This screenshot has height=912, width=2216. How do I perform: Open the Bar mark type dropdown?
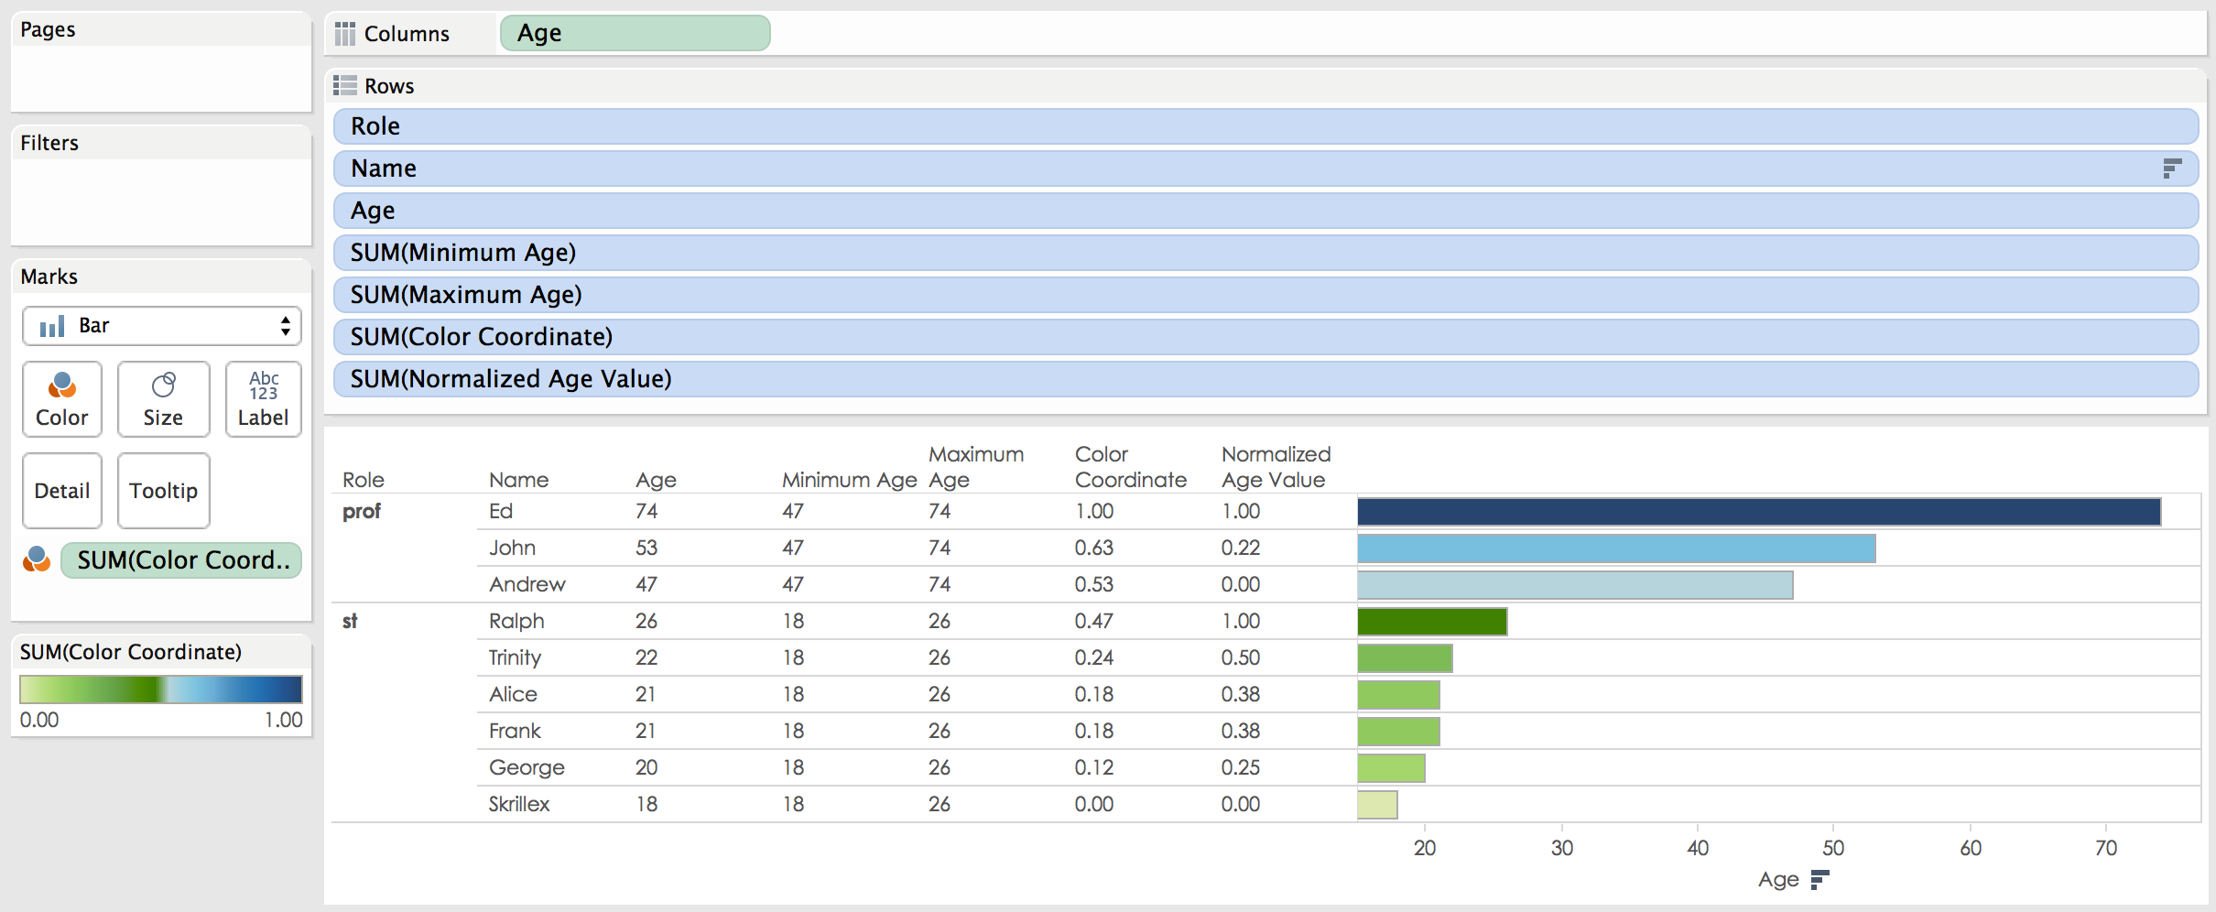click(162, 326)
